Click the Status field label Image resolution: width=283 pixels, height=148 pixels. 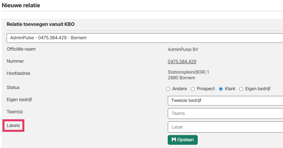(13, 87)
